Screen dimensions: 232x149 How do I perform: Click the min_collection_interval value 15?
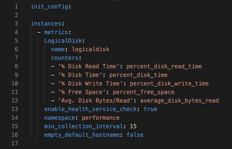[133, 126]
